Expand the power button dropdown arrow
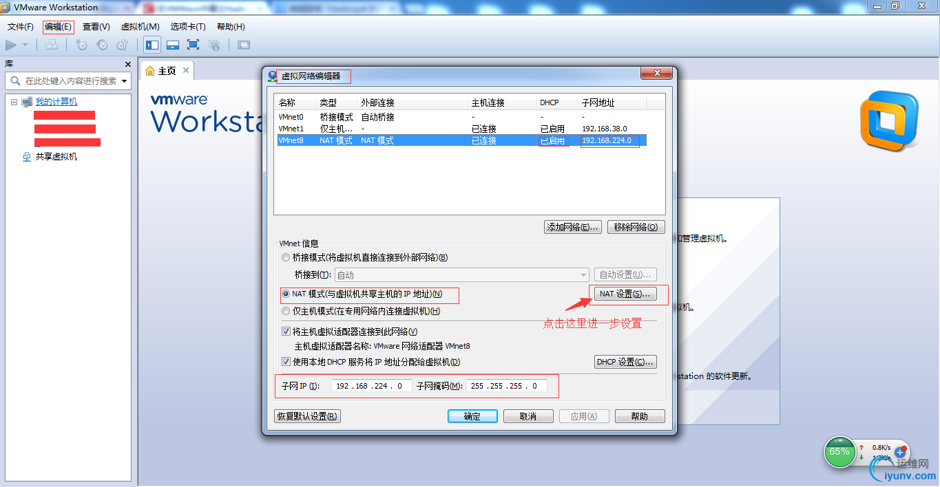 pyautogui.click(x=23, y=45)
